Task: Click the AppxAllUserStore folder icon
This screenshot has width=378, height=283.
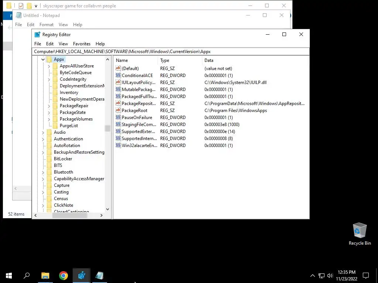Action: point(55,66)
